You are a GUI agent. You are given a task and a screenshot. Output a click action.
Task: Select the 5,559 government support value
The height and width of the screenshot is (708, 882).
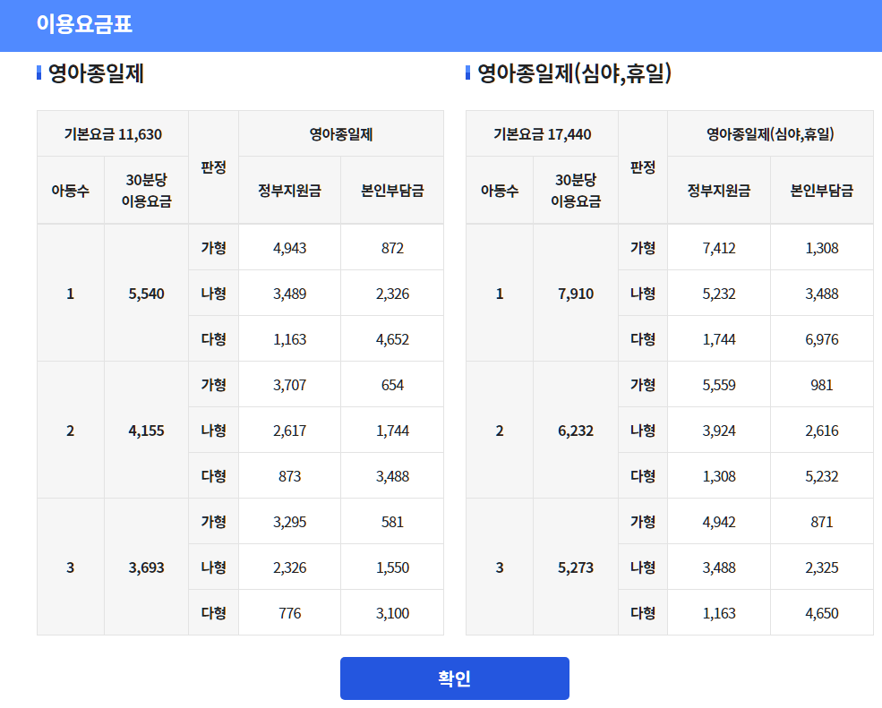click(719, 385)
